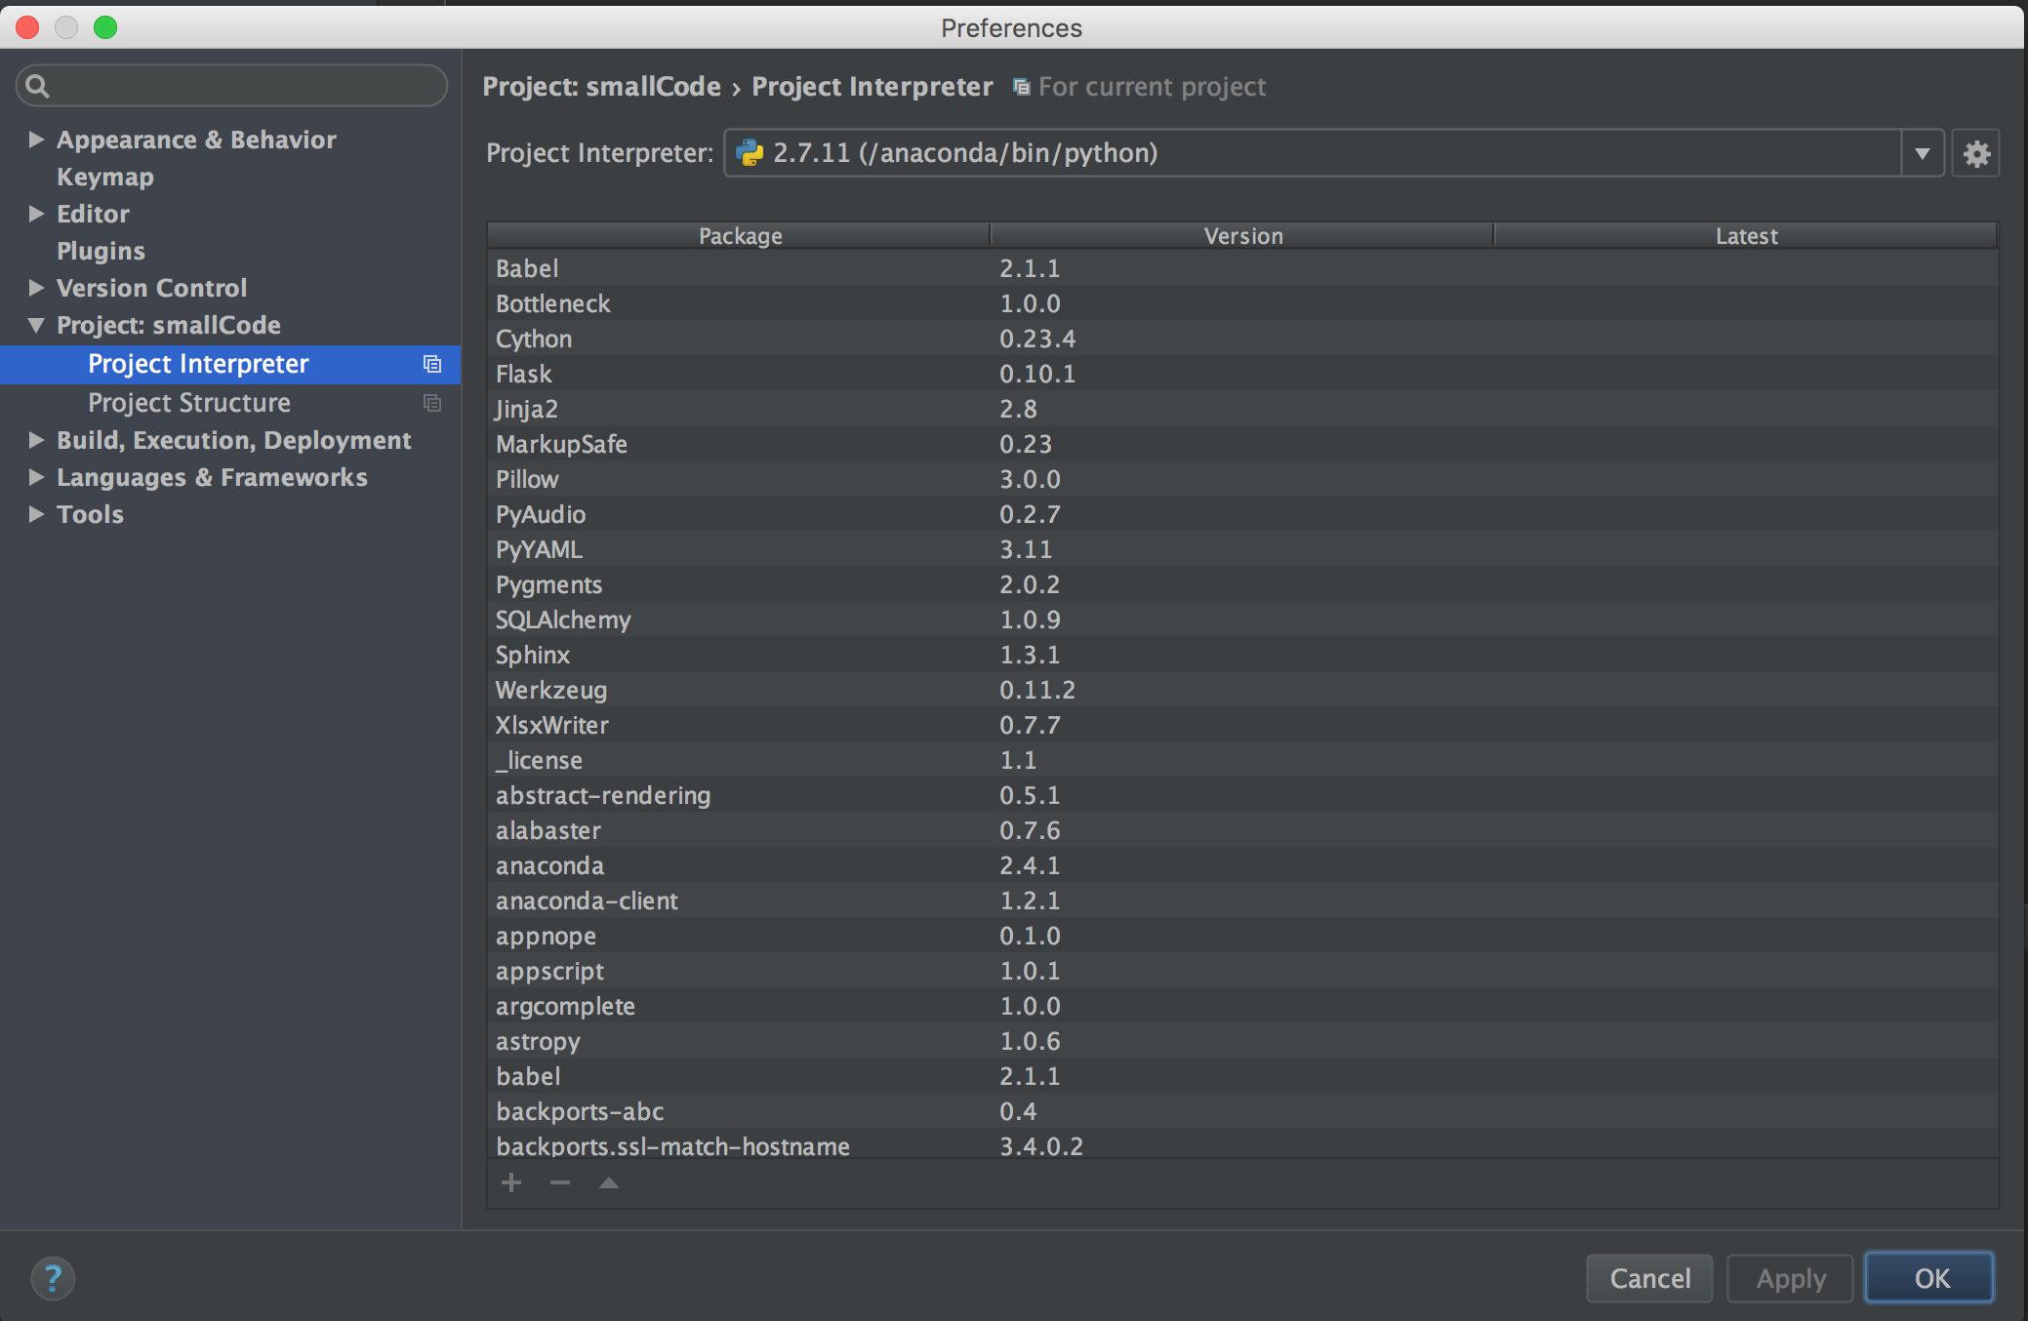Image resolution: width=2028 pixels, height=1321 pixels.
Task: Click the upgrade package arrow icon
Action: (x=608, y=1182)
